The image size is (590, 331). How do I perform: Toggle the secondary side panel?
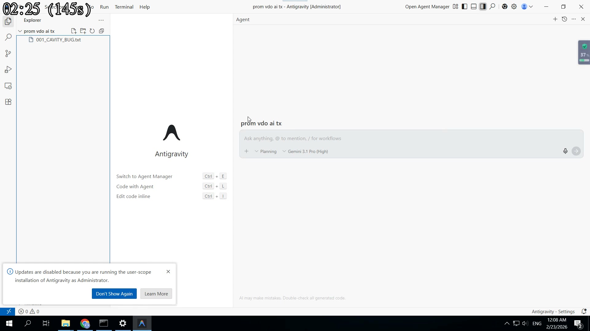coord(483,6)
